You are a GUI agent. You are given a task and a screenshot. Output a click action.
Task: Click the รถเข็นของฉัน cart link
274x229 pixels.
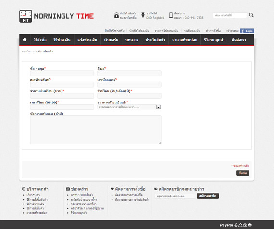(x=192, y=31)
